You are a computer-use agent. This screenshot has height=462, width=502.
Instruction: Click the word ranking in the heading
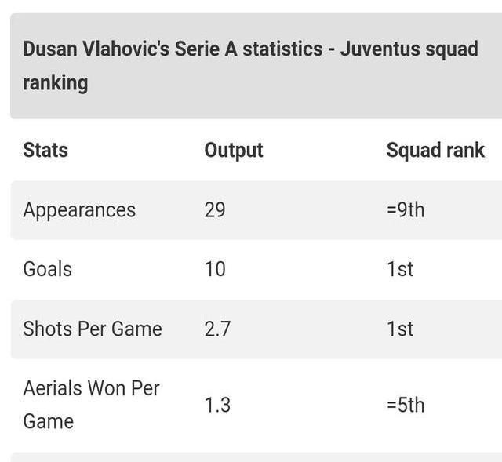56,83
